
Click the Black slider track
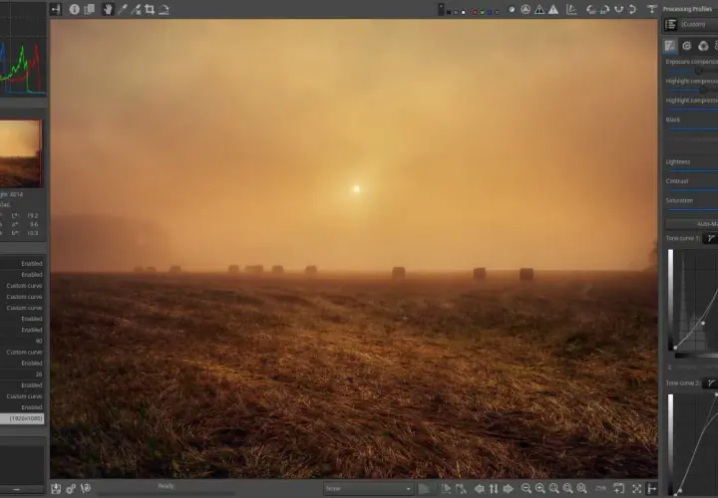(x=691, y=128)
